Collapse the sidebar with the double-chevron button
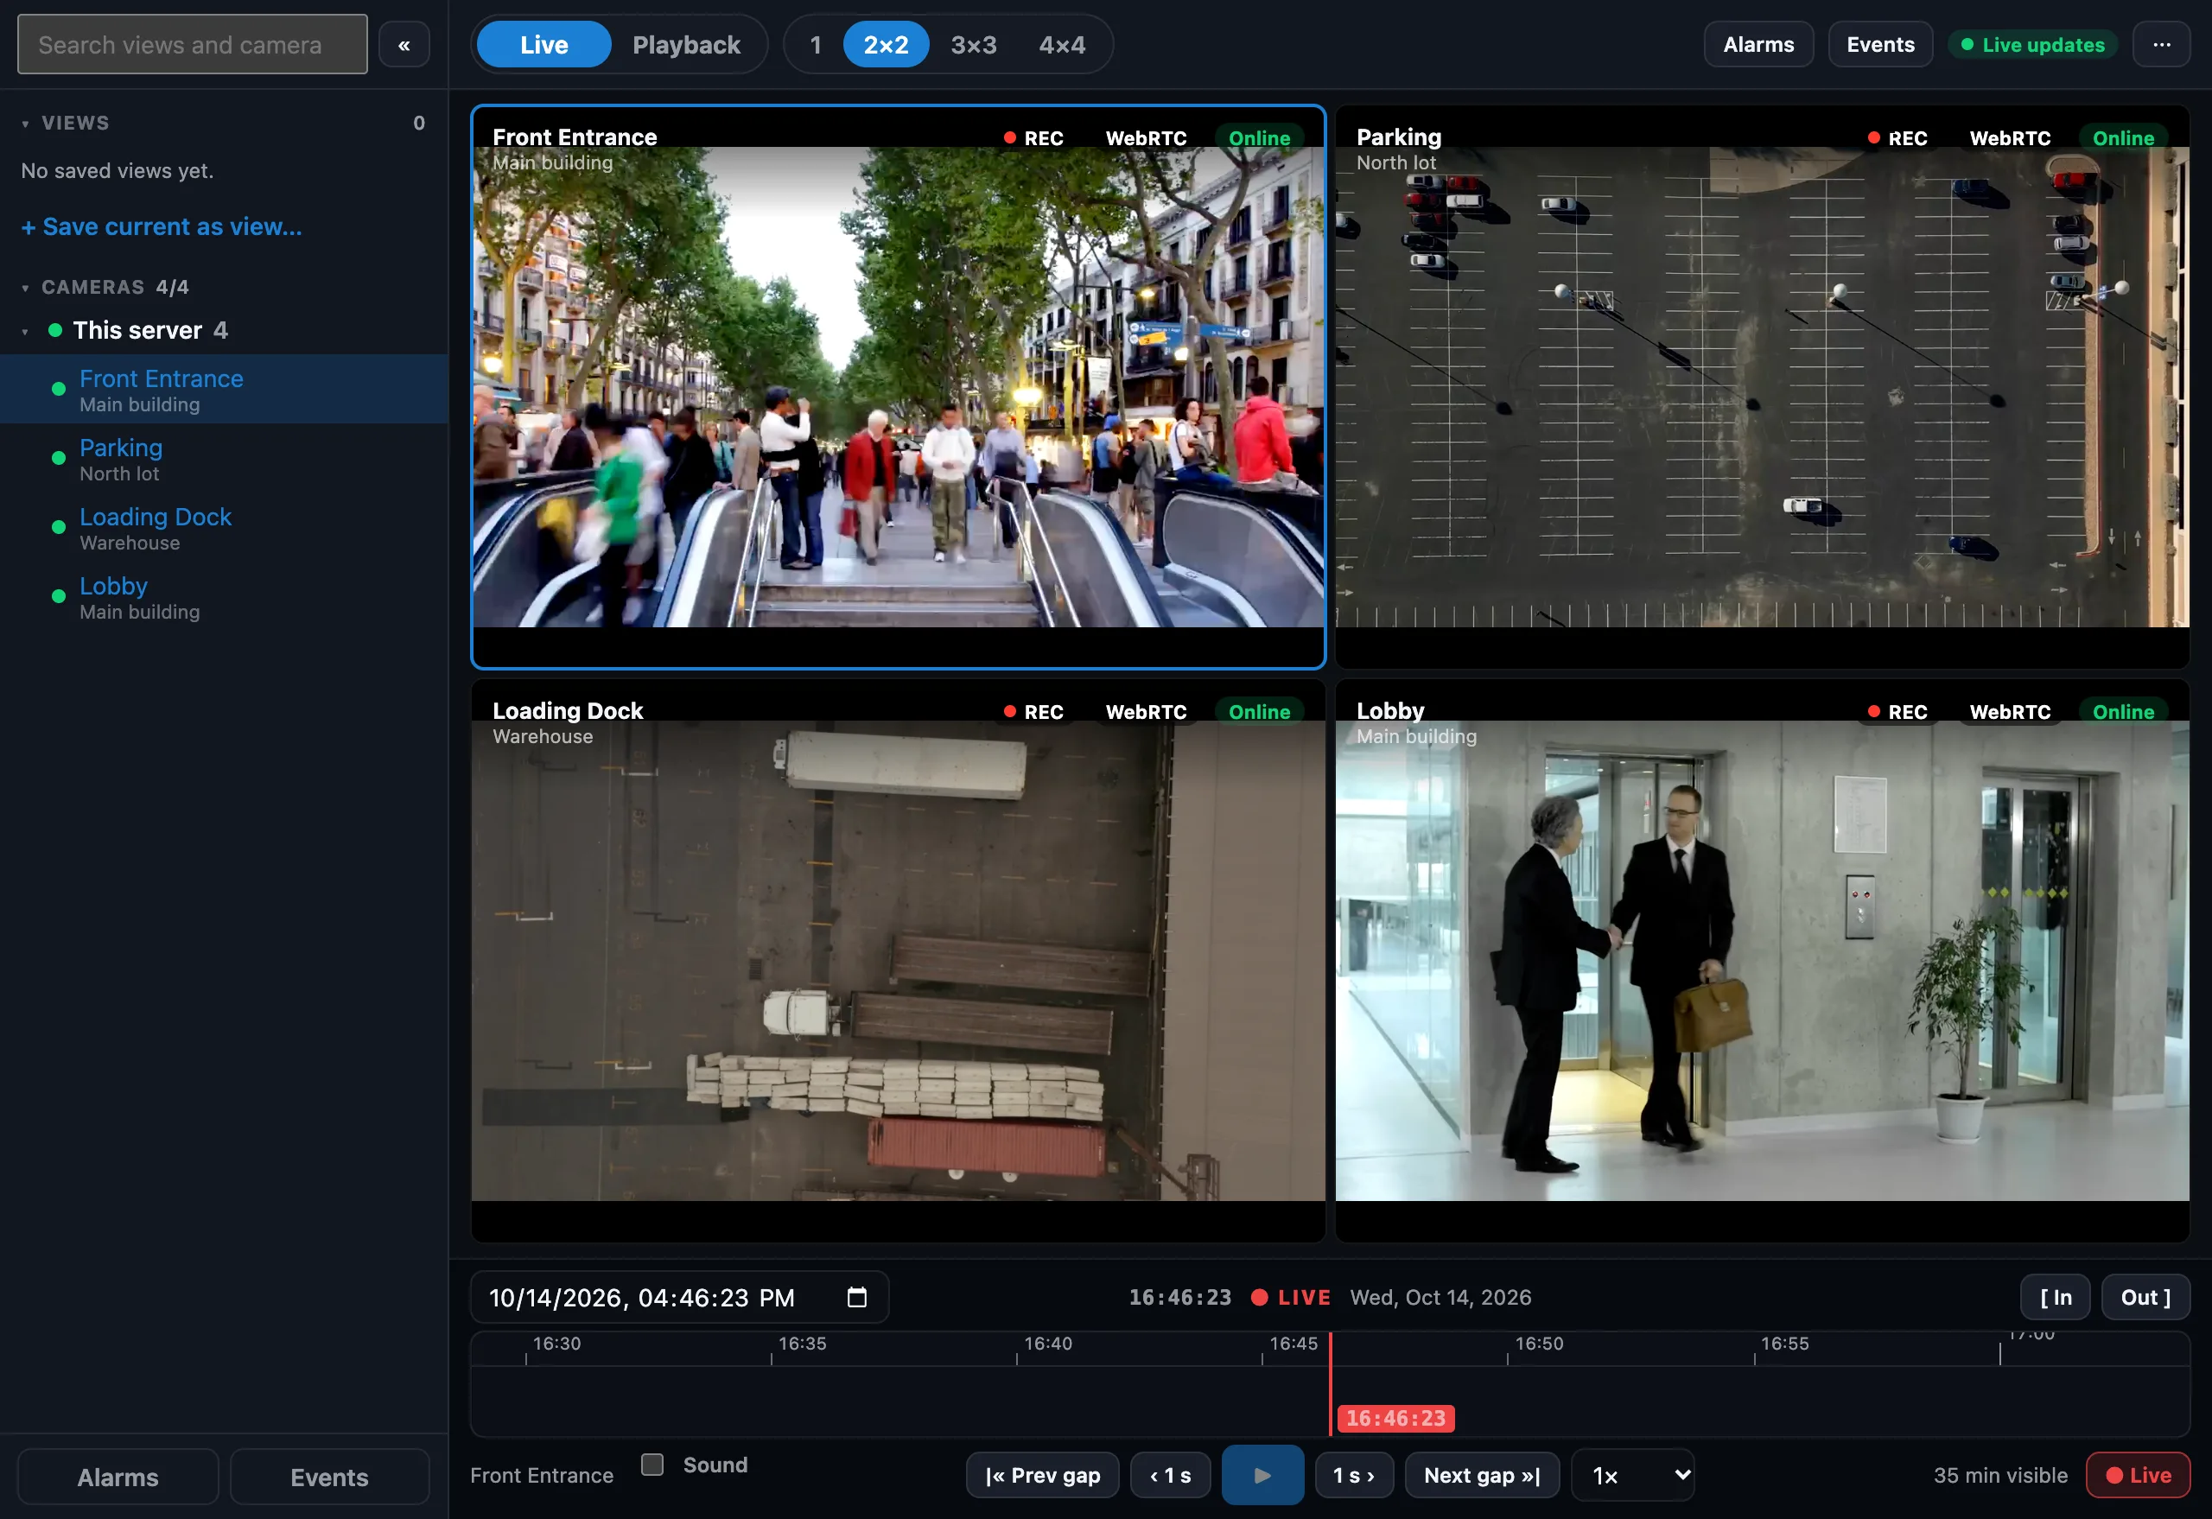The image size is (2212, 1519). click(x=404, y=45)
